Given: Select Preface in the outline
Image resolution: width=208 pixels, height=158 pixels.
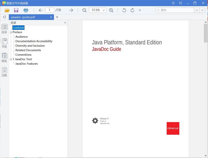Looking at the screenshot, I should tap(17, 32).
